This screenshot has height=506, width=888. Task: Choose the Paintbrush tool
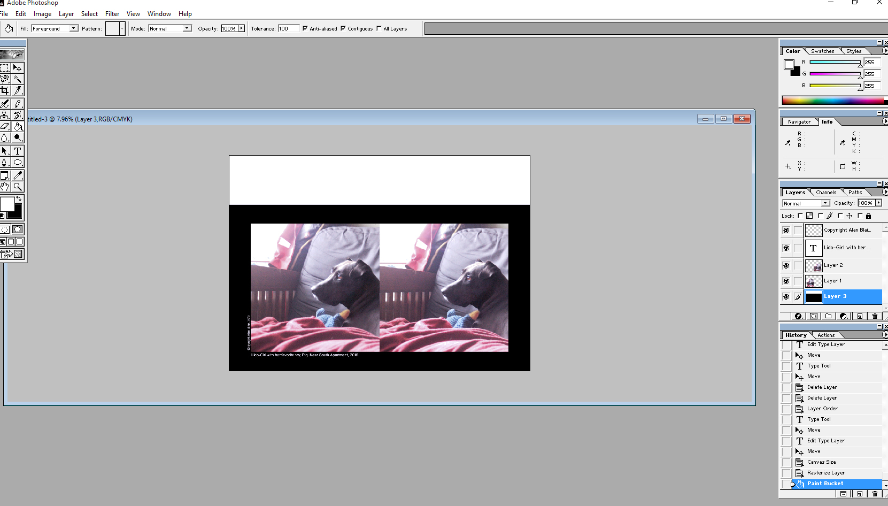tap(18, 104)
